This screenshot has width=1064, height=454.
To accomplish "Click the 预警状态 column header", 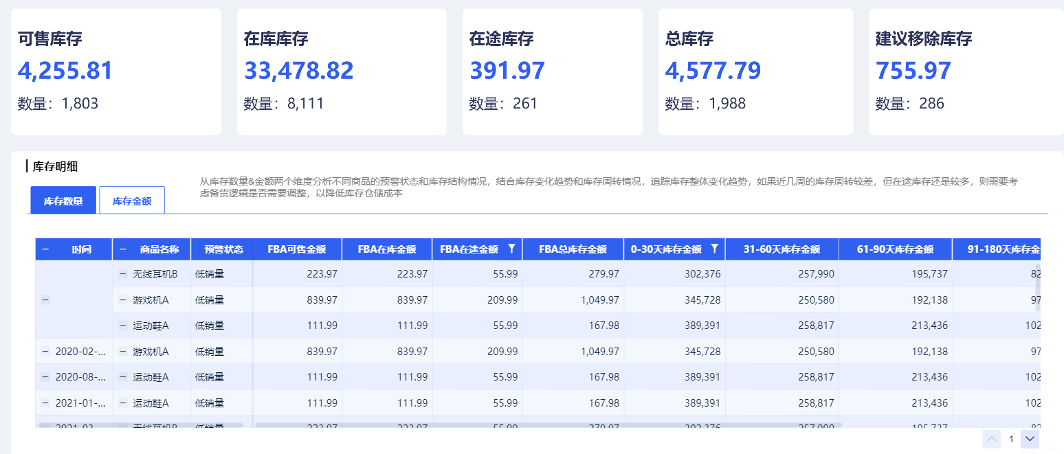I will pyautogui.click(x=223, y=249).
